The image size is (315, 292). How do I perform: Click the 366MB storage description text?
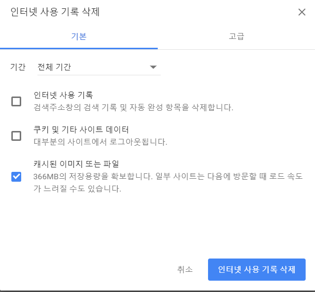point(168,182)
